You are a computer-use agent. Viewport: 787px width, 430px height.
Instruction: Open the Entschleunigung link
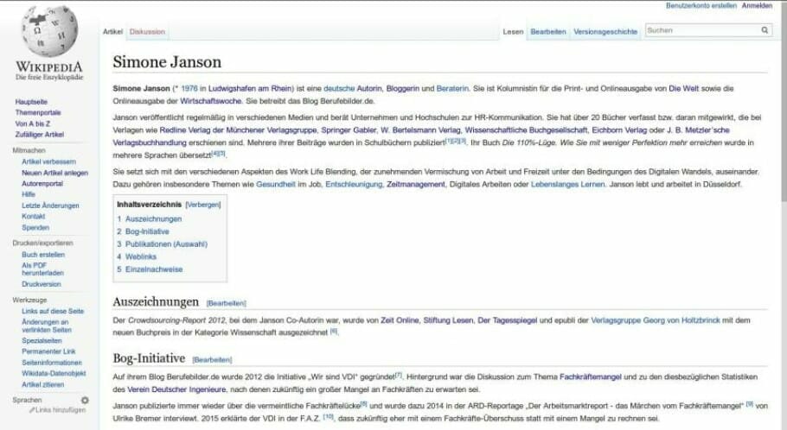(x=354, y=185)
